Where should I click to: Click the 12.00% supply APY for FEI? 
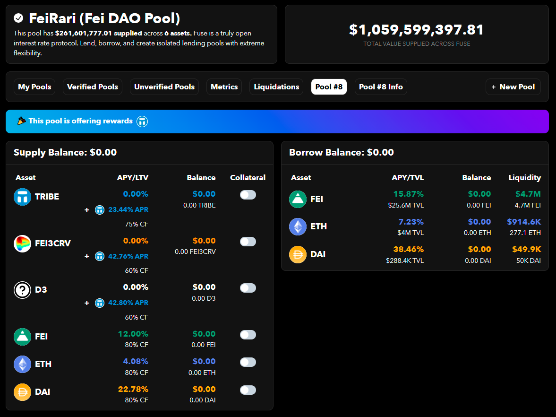tap(133, 334)
